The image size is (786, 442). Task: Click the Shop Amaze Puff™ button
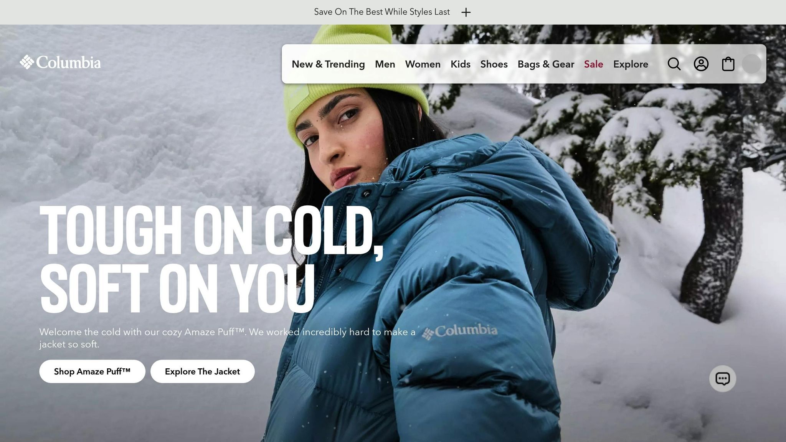[x=92, y=371]
